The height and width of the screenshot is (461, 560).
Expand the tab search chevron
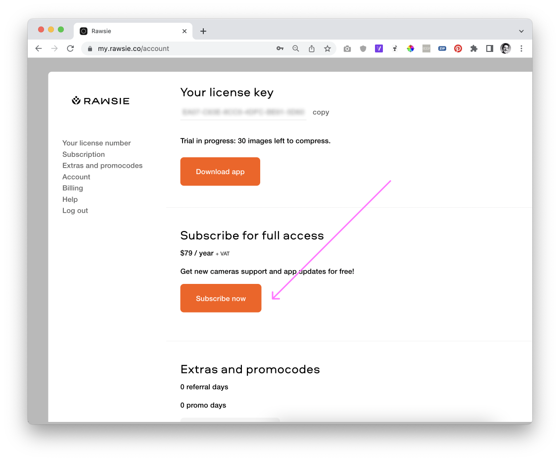521,31
